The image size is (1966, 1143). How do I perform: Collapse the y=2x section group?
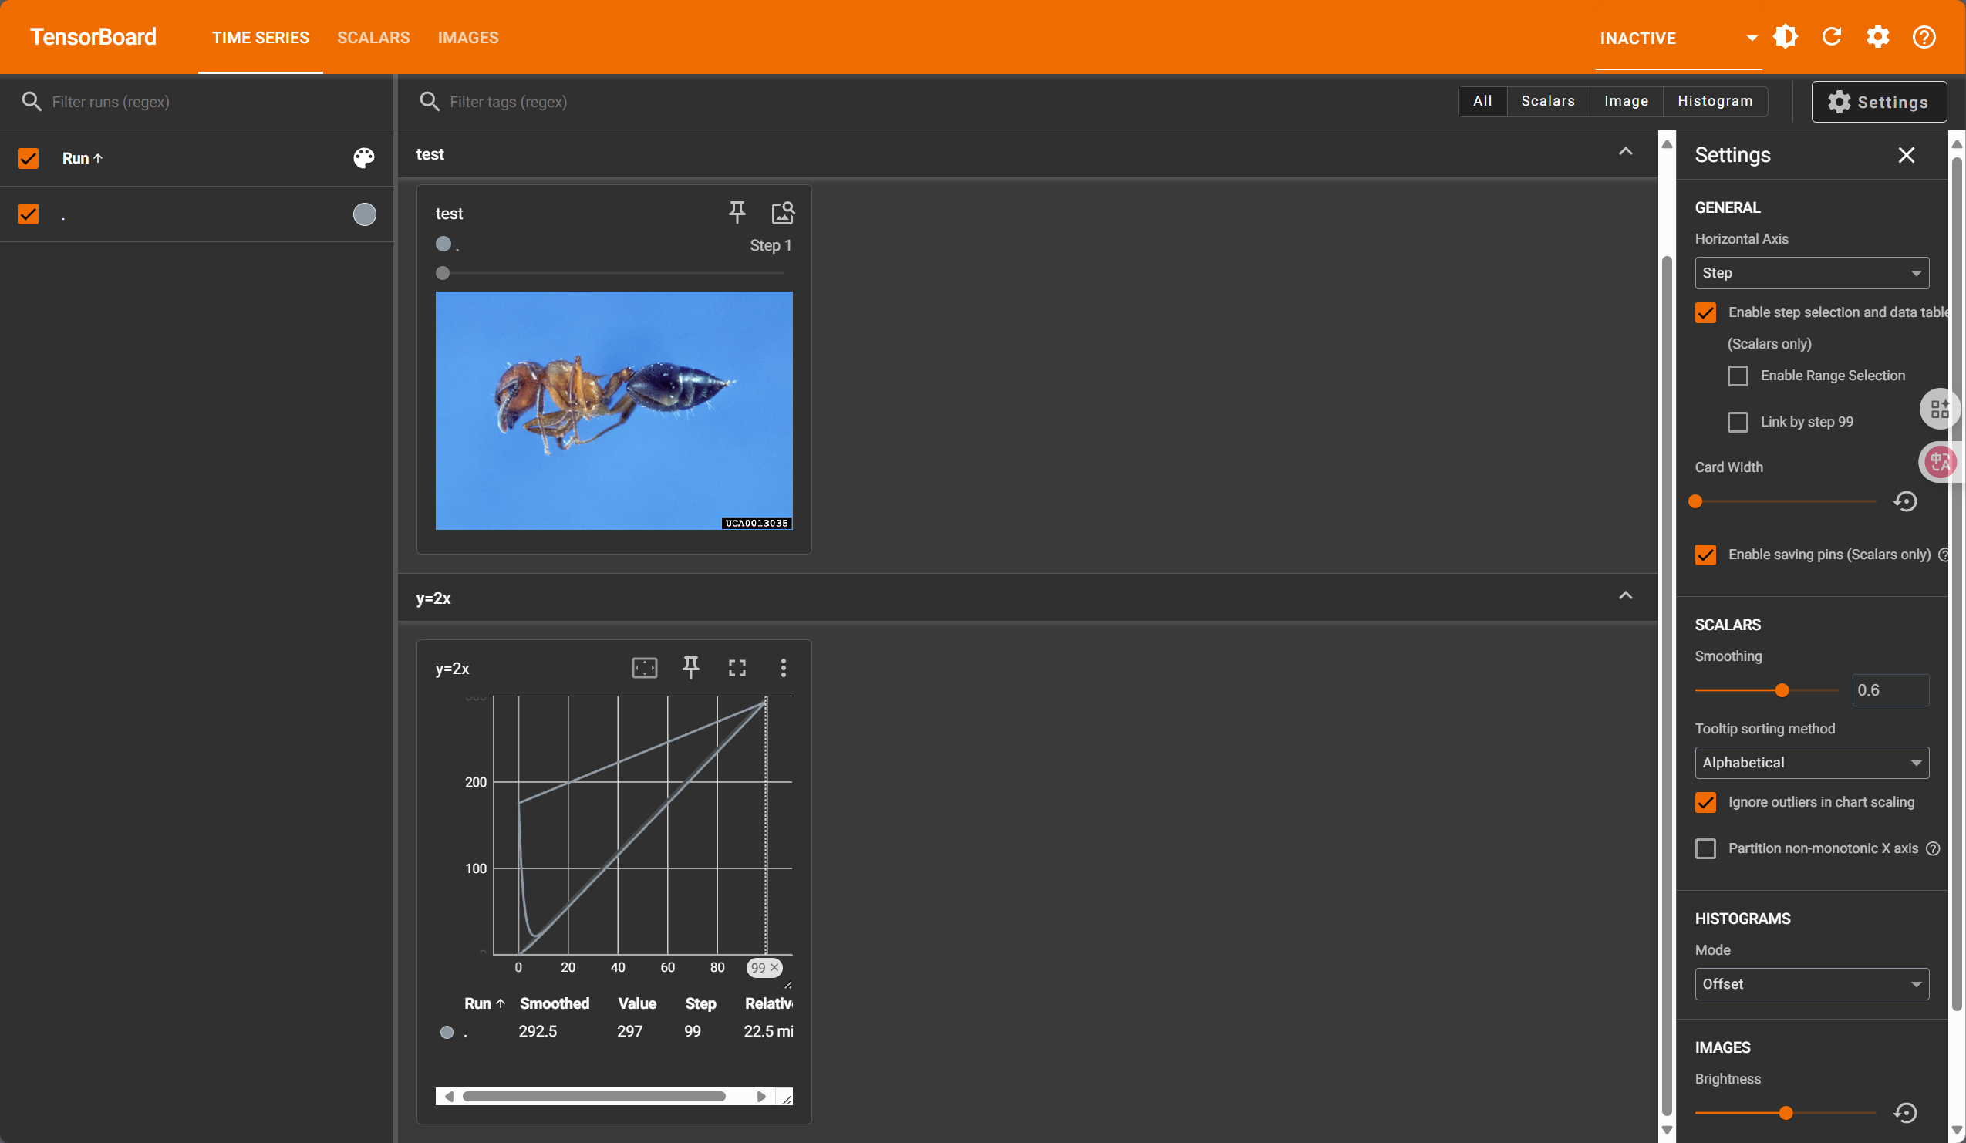pyautogui.click(x=1626, y=596)
